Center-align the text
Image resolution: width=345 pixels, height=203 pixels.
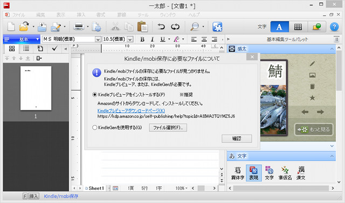(x=204, y=39)
